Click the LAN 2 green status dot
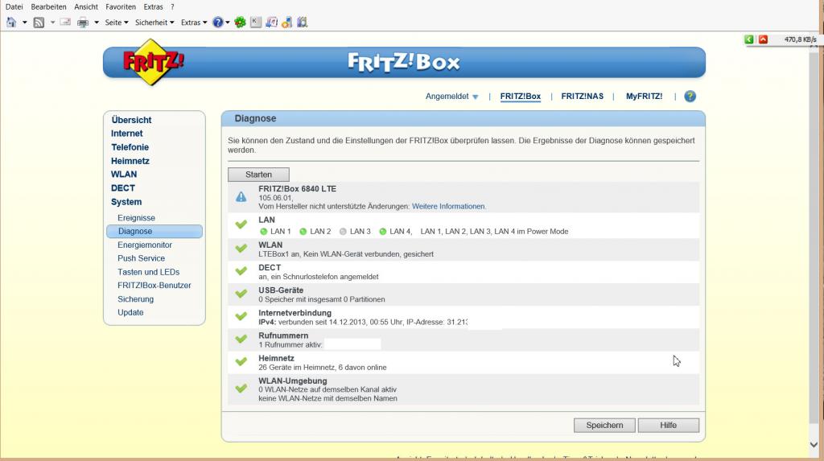Viewport: 824px width, 461px height. tap(303, 231)
